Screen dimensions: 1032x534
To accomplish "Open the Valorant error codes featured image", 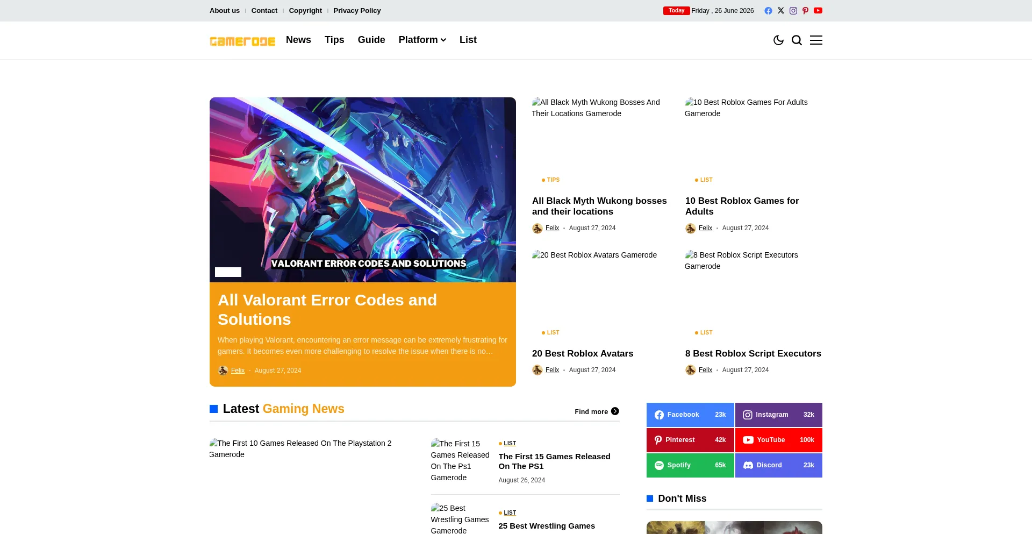I will 363,190.
